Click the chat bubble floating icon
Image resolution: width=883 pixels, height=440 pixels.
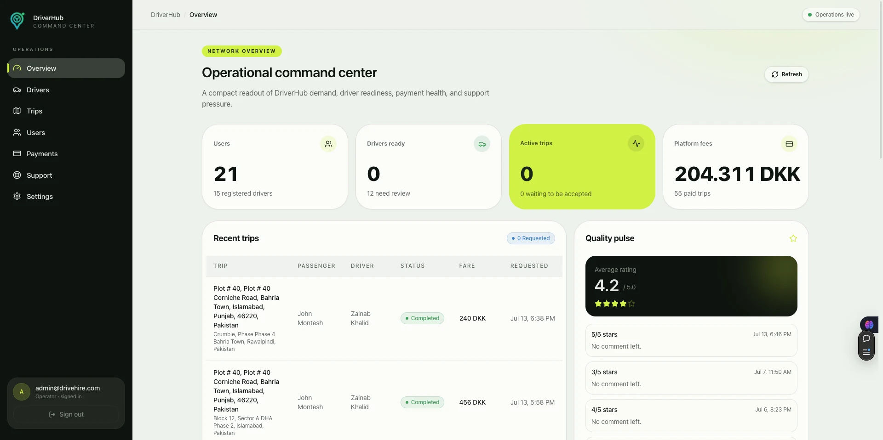[x=866, y=338]
